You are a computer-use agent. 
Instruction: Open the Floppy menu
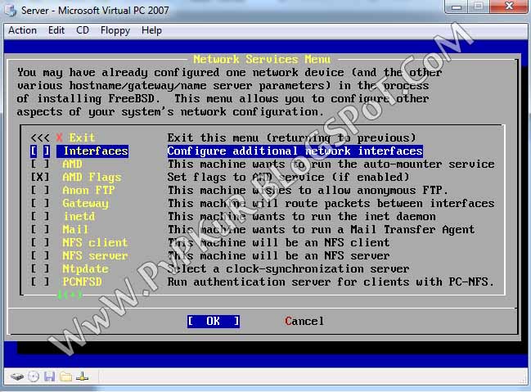pos(115,30)
